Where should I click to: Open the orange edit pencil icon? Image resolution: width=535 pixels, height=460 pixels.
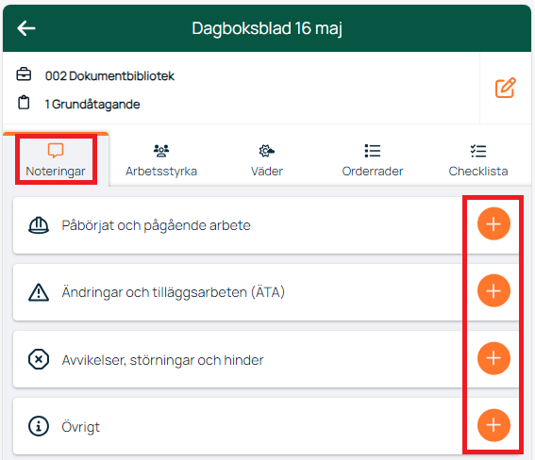click(x=506, y=88)
